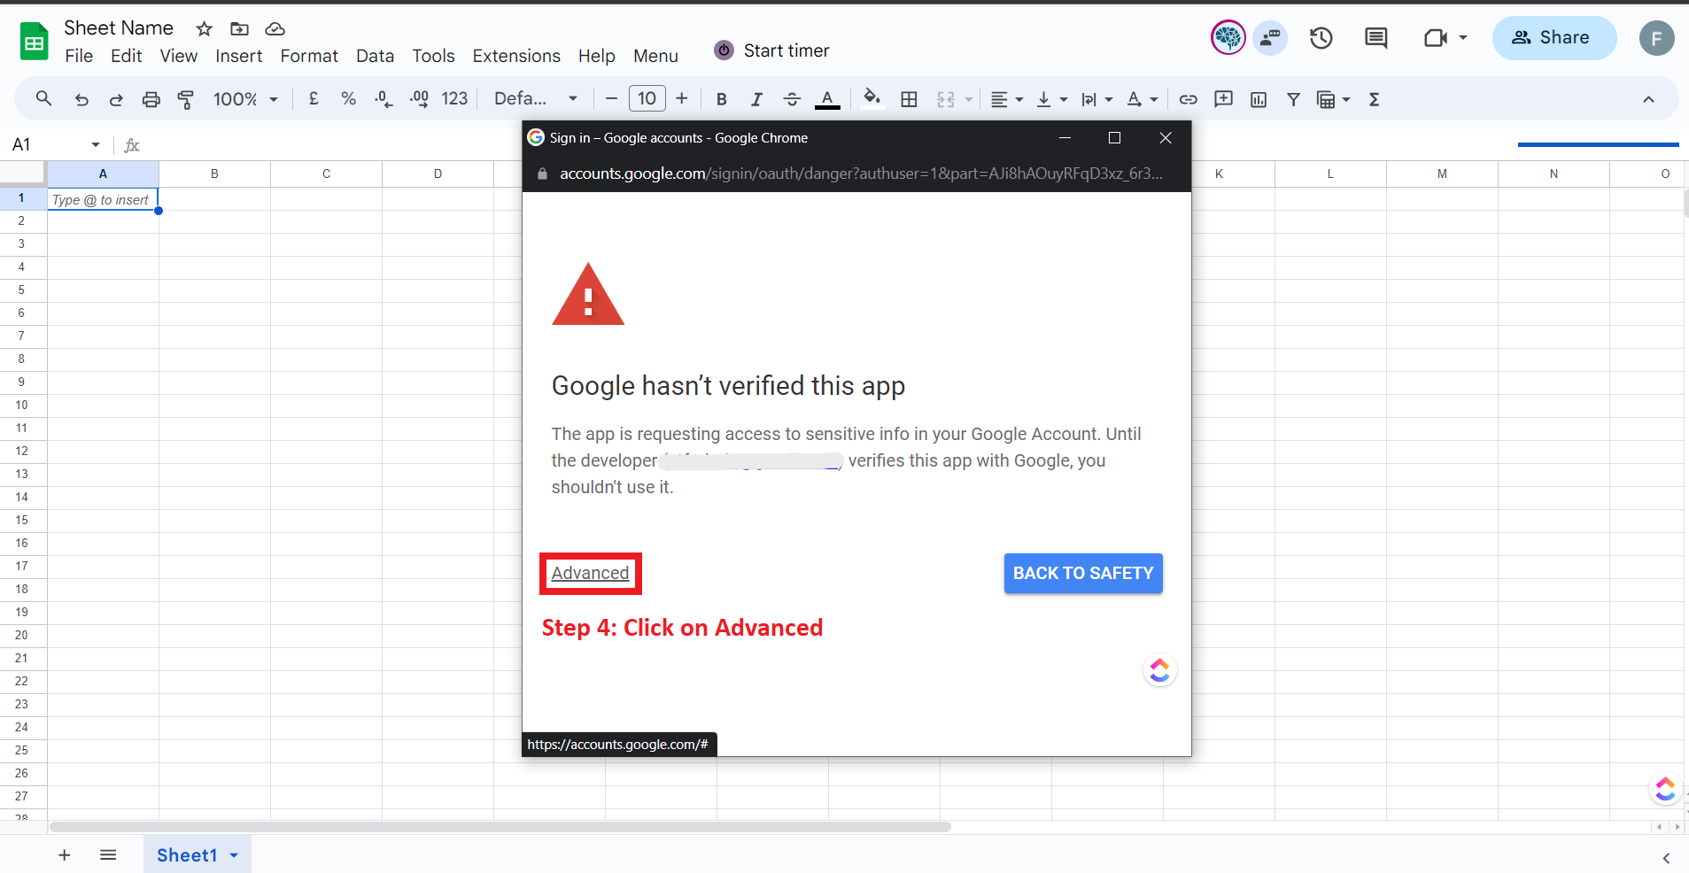Click the Advanced link
Image resolution: width=1689 pixels, height=873 pixels.
[x=590, y=573]
